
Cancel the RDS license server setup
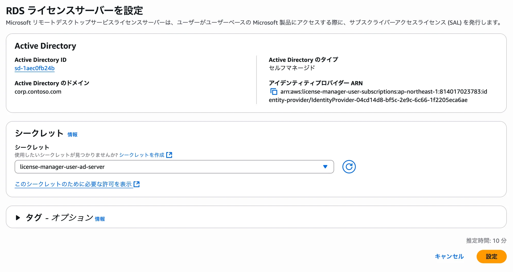pyautogui.click(x=449, y=256)
